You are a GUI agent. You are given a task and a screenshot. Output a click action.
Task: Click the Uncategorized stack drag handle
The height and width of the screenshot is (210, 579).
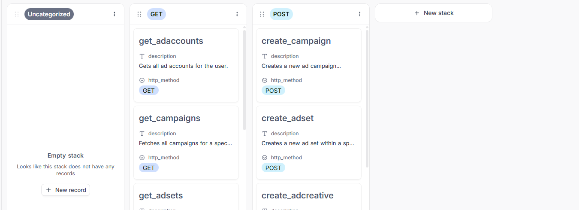(17, 14)
